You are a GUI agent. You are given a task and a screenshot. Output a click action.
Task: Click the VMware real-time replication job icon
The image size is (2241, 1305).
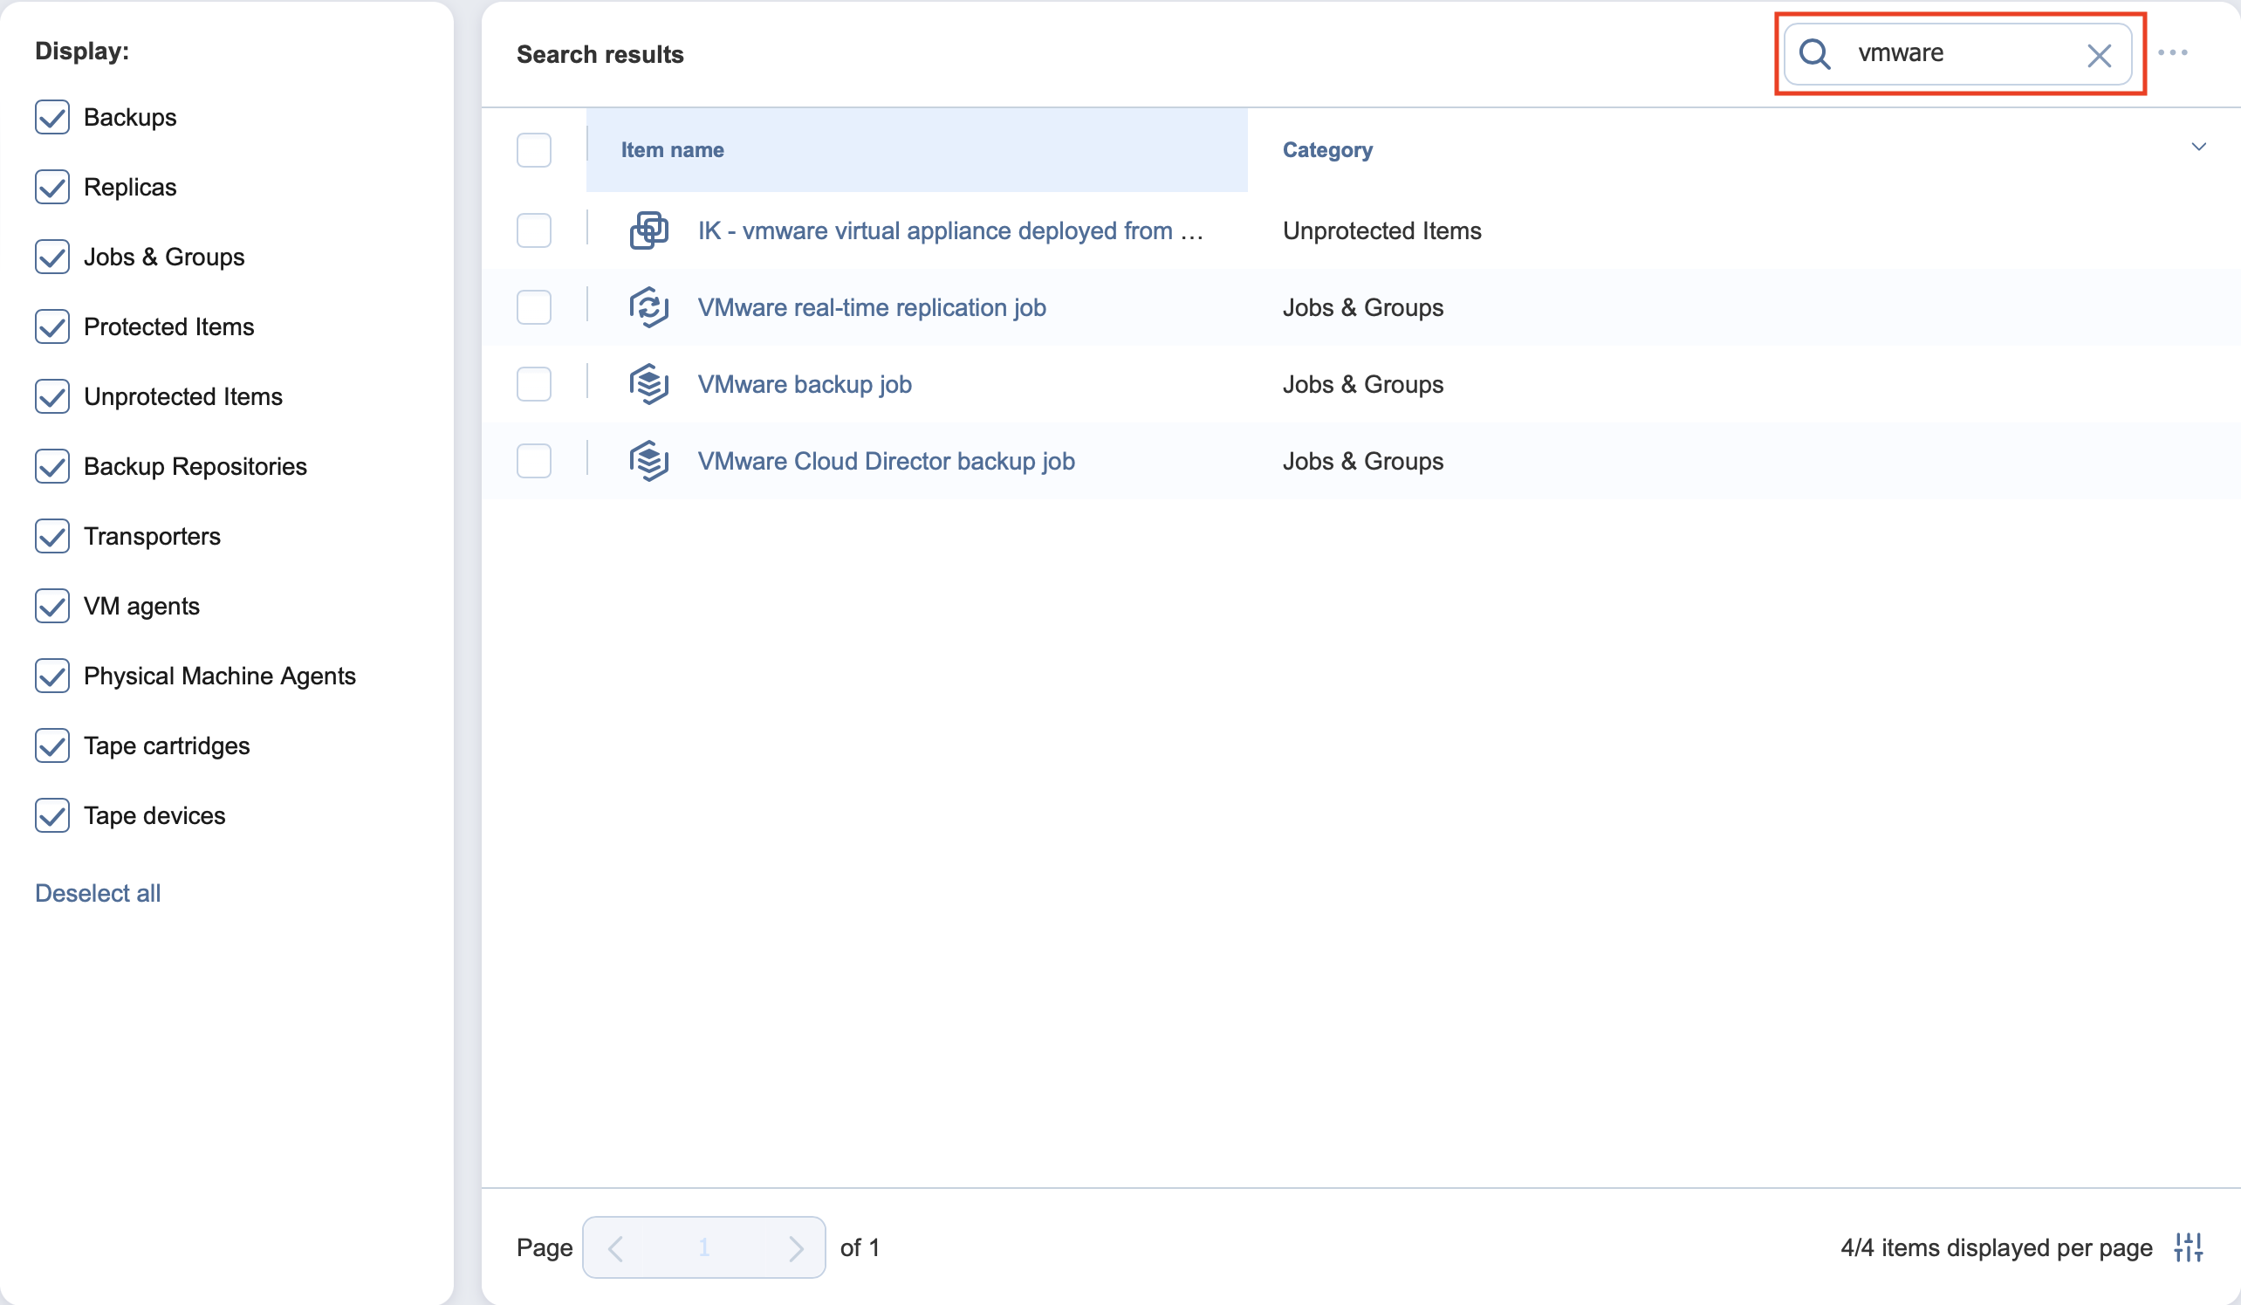pos(648,307)
